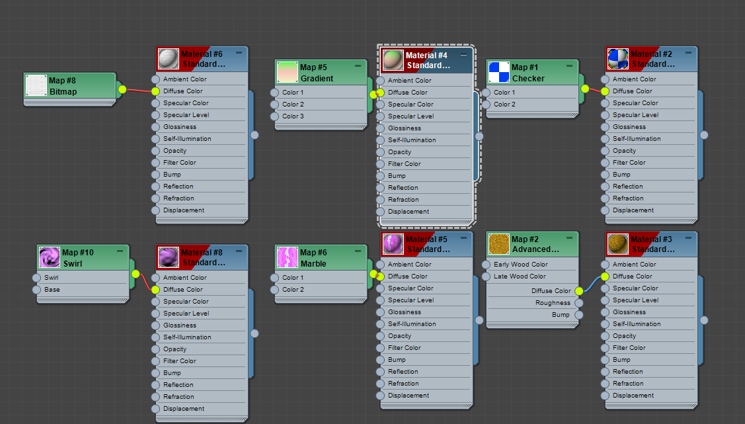
Task: Click the Color 2 row in Map #5 Gradient
Action: click(321, 105)
